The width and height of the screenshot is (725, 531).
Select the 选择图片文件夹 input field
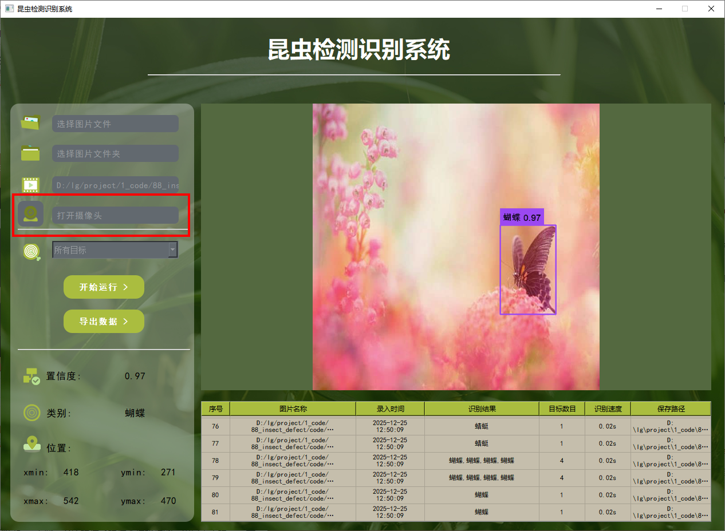(115, 153)
